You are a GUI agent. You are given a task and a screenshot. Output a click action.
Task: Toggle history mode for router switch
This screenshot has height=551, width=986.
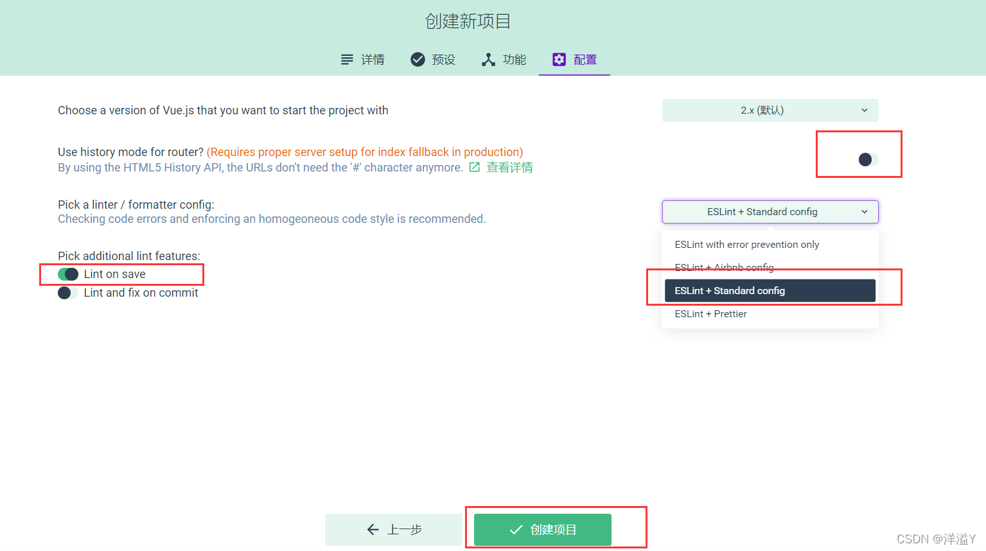click(868, 159)
